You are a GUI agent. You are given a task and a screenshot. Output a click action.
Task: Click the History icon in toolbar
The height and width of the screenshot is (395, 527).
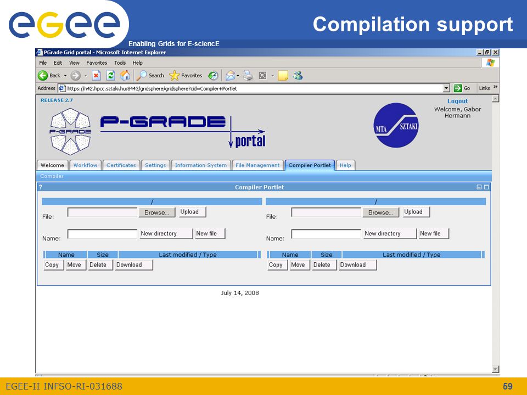click(x=213, y=76)
